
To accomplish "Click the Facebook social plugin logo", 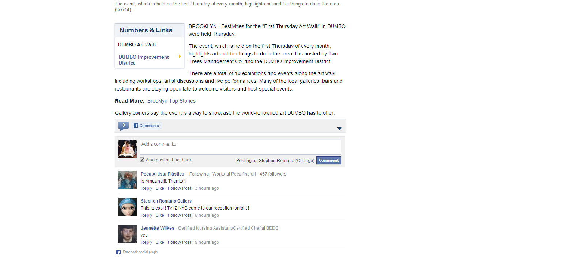I will pos(118,252).
